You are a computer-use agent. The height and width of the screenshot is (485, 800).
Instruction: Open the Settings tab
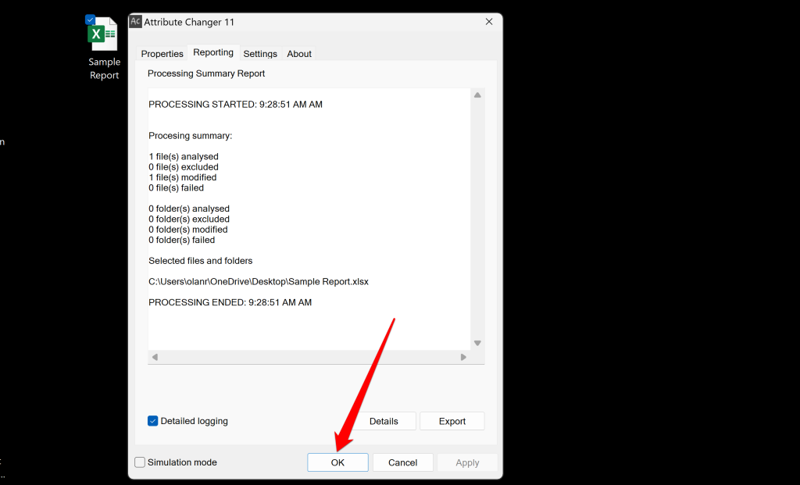click(260, 54)
